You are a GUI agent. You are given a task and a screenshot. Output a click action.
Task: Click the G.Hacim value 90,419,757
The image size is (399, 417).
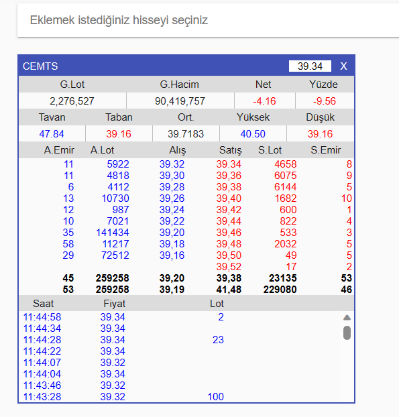(180, 101)
